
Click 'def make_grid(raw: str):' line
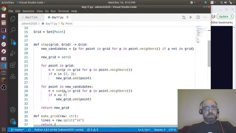[x=56, y=116]
